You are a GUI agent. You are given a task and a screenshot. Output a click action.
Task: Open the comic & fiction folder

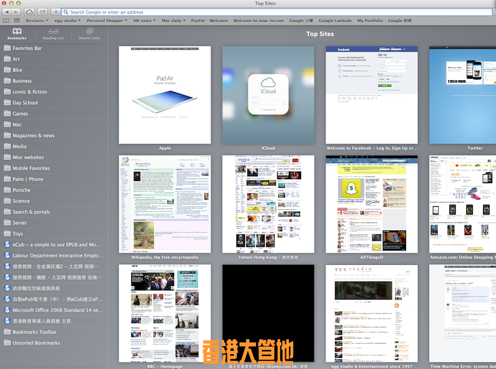54,92
